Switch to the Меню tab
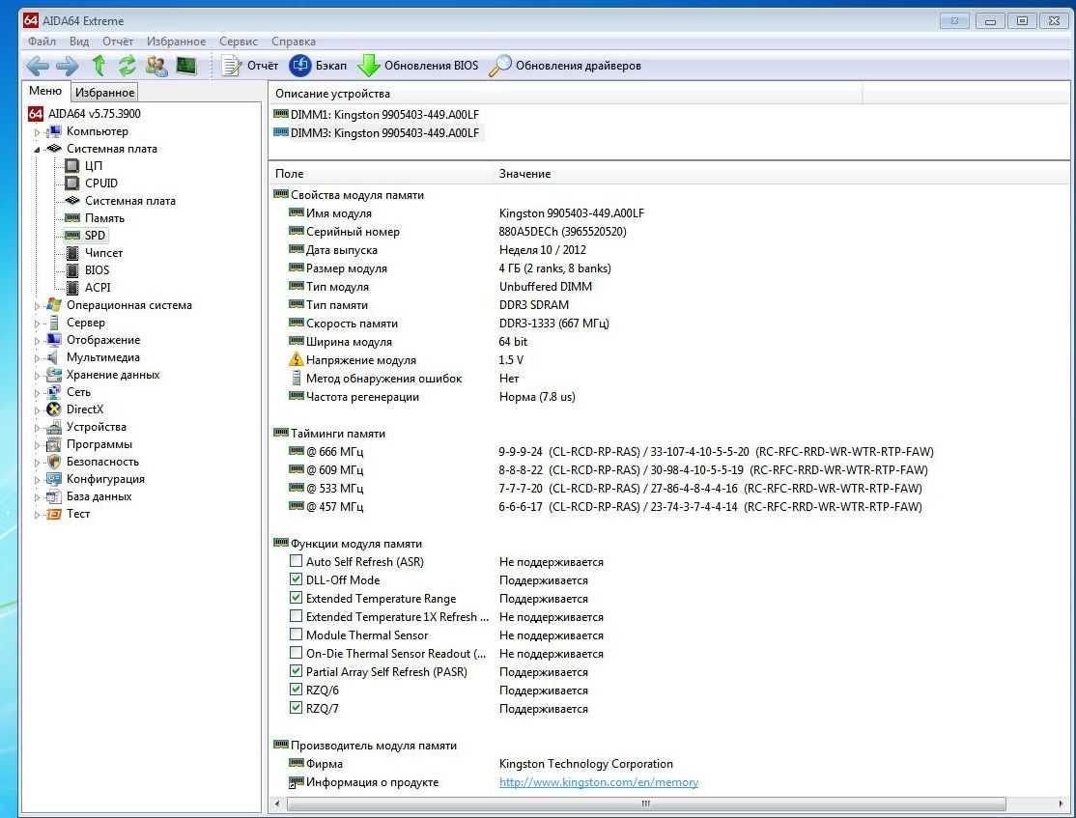The width and height of the screenshot is (1076, 818). click(45, 91)
